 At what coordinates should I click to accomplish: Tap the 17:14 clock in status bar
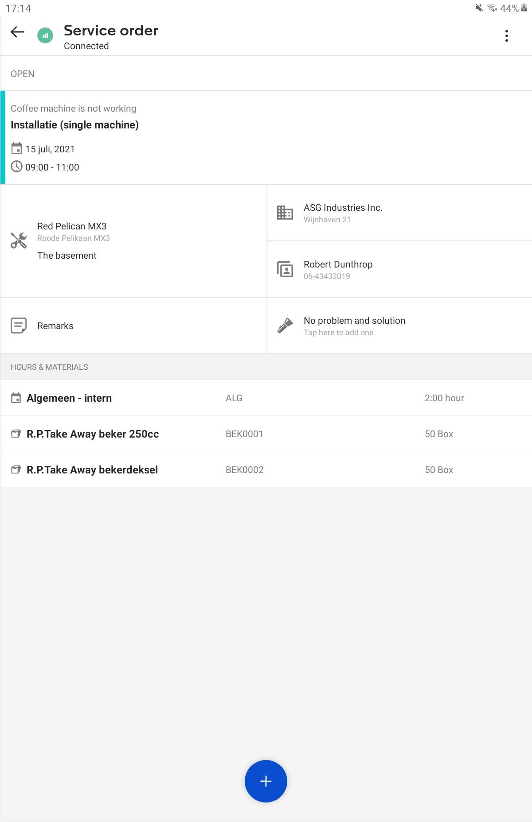click(x=18, y=8)
